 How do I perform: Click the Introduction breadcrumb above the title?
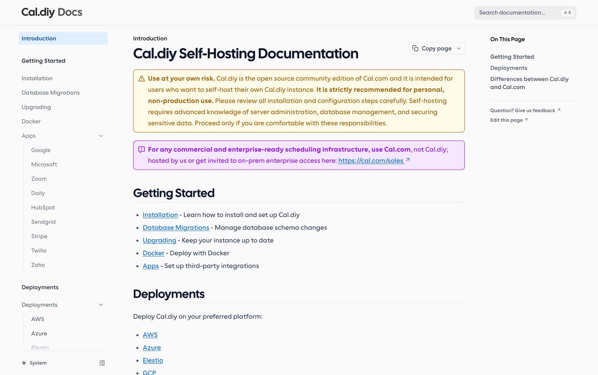(150, 38)
